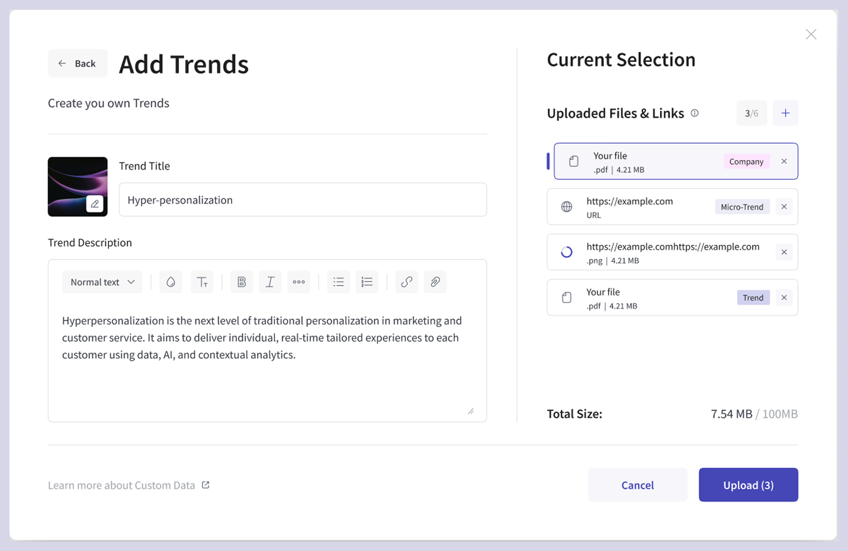Toggle italic formatting
848x551 pixels.
click(x=270, y=281)
